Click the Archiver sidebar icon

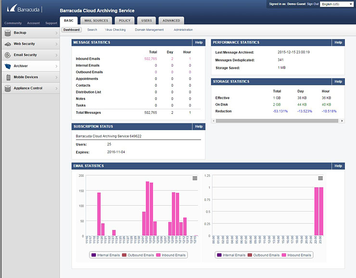pos(8,66)
